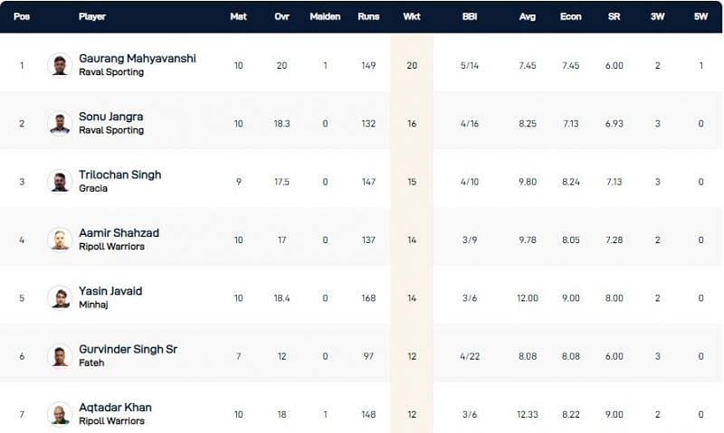Click Gurvinder Singh Sr's avatar
This screenshot has width=724, height=433.
[x=60, y=356]
